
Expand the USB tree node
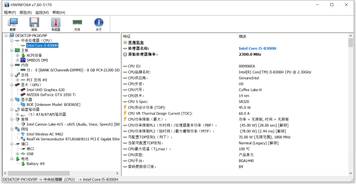17,154
